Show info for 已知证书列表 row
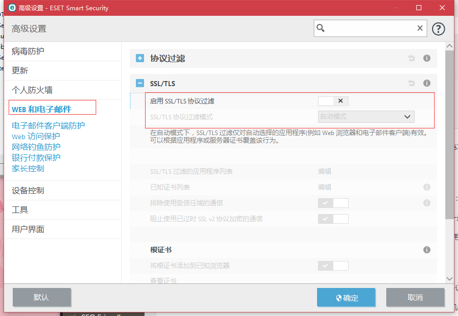Screen dimensions: 458x316 pyautogui.click(x=426, y=187)
